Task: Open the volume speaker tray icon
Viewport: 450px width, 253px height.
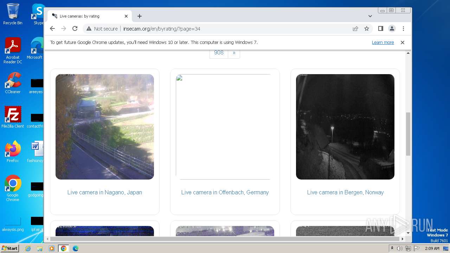Action: click(x=400, y=248)
